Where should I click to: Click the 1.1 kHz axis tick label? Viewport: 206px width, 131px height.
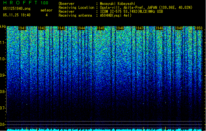pos(3,43)
